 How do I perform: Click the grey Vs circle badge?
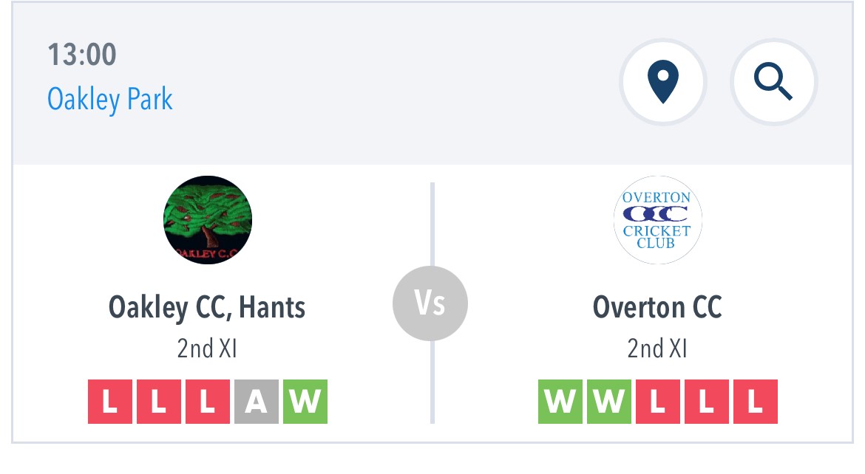(430, 303)
